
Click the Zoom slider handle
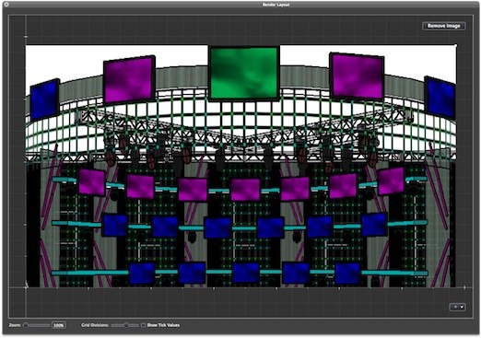point(26,325)
